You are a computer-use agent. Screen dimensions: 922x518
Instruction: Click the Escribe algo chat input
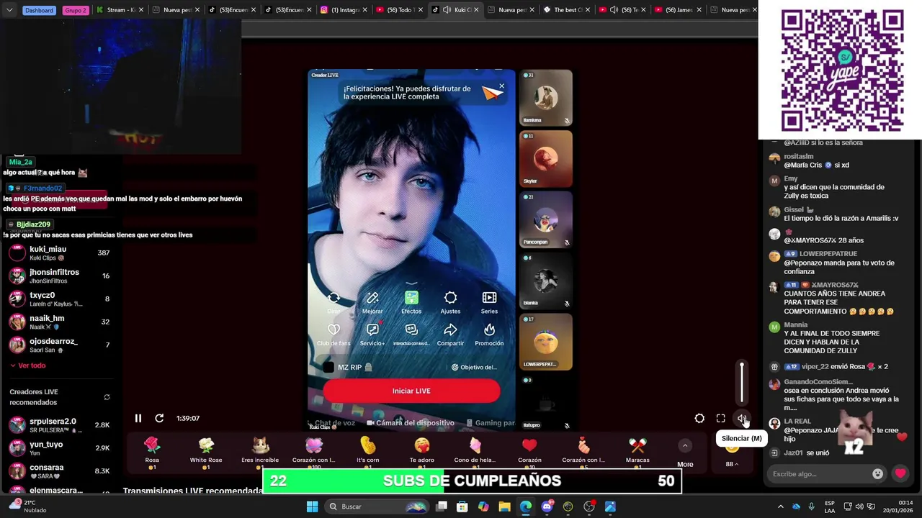pos(818,473)
